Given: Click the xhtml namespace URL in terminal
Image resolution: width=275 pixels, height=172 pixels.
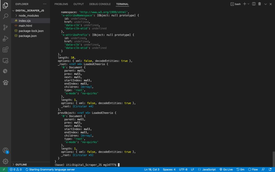Looking at the screenshot, I should 103,12.
